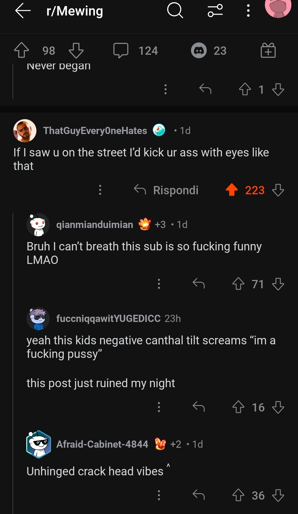Reply arrow on Afraid-Cabinet-4844's comment
This screenshot has width=298, height=514.
[x=199, y=495]
